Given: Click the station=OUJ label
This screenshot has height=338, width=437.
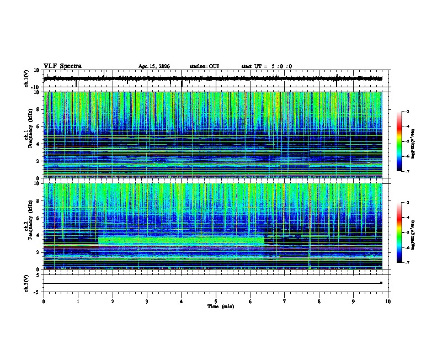Looking at the screenshot, I should pyautogui.click(x=204, y=66).
